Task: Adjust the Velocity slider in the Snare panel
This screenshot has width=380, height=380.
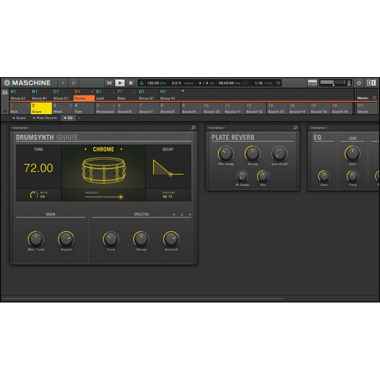Action: pos(121,197)
